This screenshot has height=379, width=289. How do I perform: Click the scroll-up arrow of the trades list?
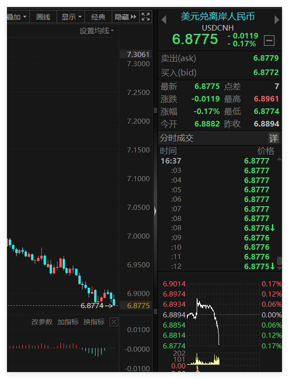click(279, 159)
